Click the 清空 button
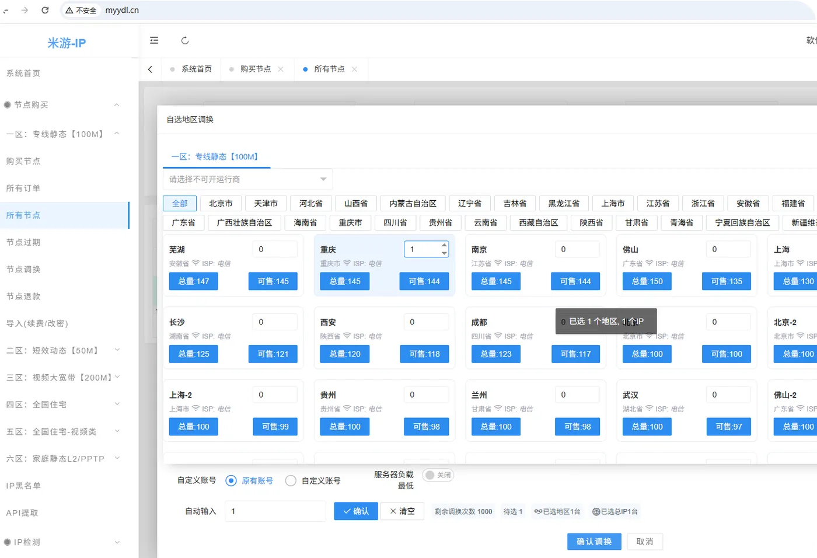This screenshot has height=558, width=817. click(403, 511)
